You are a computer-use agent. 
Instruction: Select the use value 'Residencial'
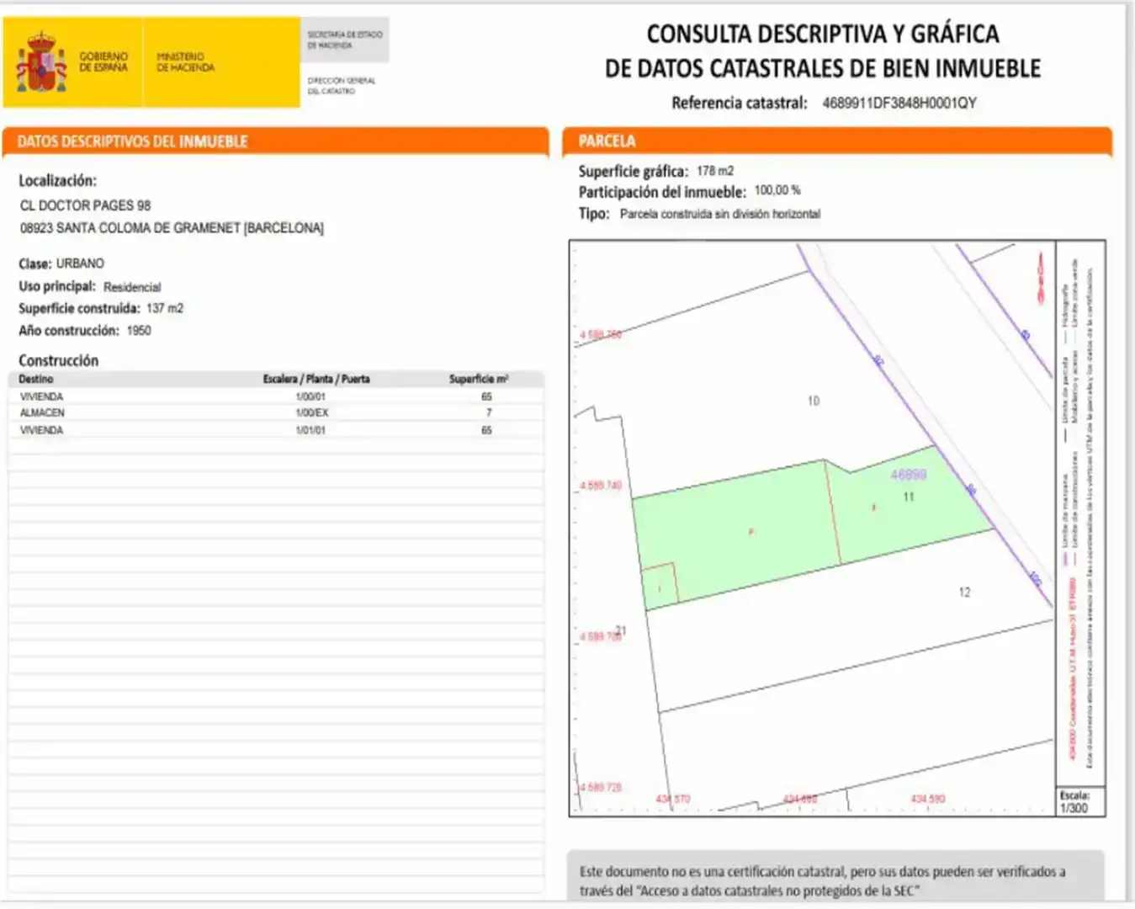coord(132,287)
